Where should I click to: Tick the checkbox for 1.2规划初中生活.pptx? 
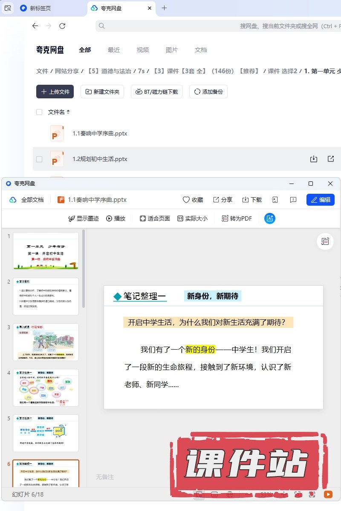click(39, 159)
